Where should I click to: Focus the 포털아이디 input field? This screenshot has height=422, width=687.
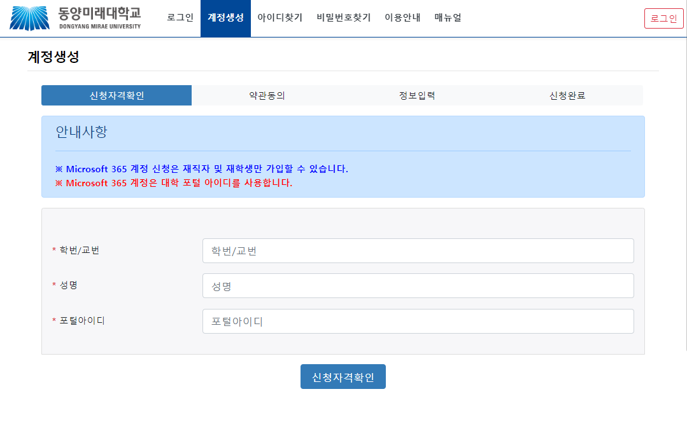click(x=418, y=321)
